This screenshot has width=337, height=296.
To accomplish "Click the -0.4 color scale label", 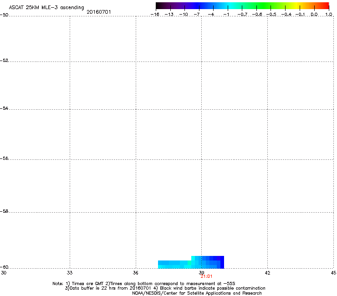I will tap(286, 15).
